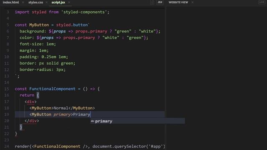Image resolution: width=267 pixels, height=150 pixels.
Task: Click line number 5 in the gutter
Action: tap(8, 25)
